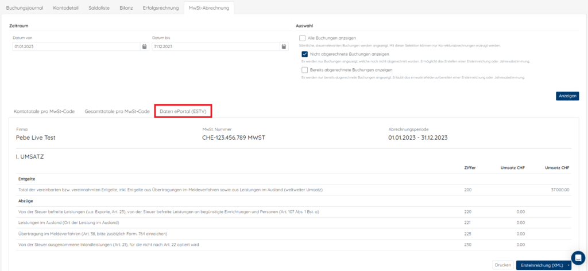Show Kontototale pro MwSt-Code sub-tab
588x271 pixels.
coord(44,112)
